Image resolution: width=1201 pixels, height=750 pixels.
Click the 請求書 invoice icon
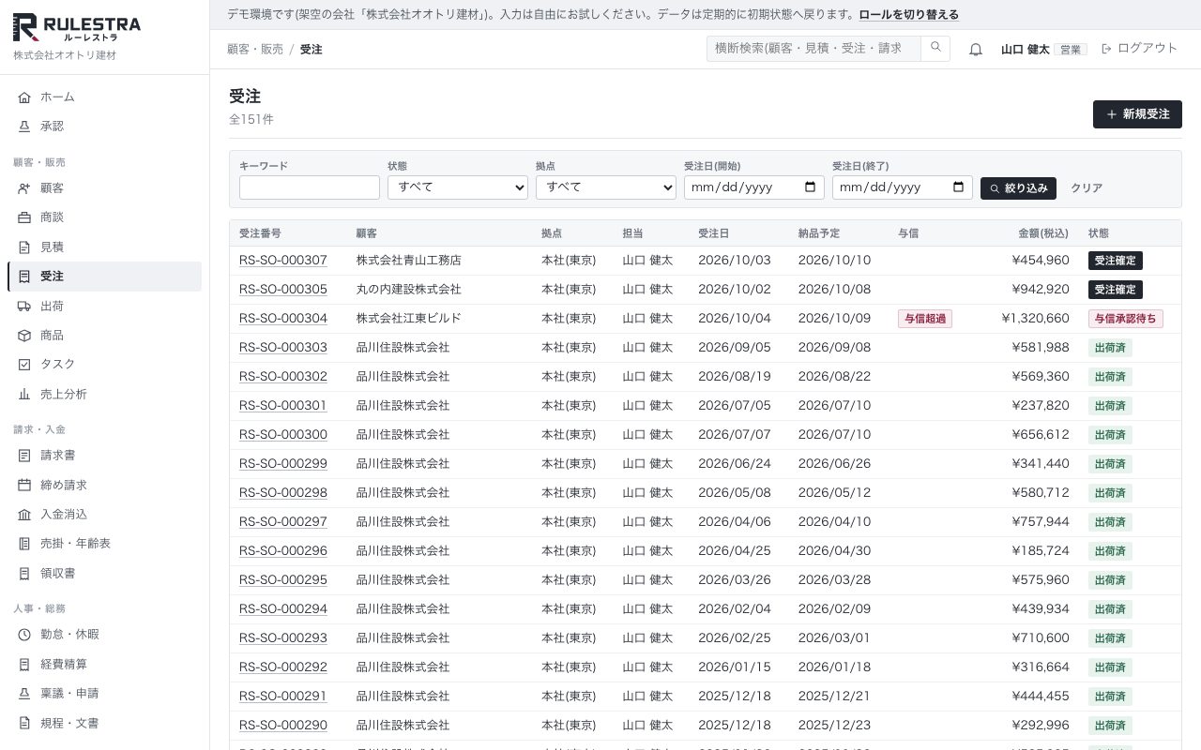pos(24,456)
